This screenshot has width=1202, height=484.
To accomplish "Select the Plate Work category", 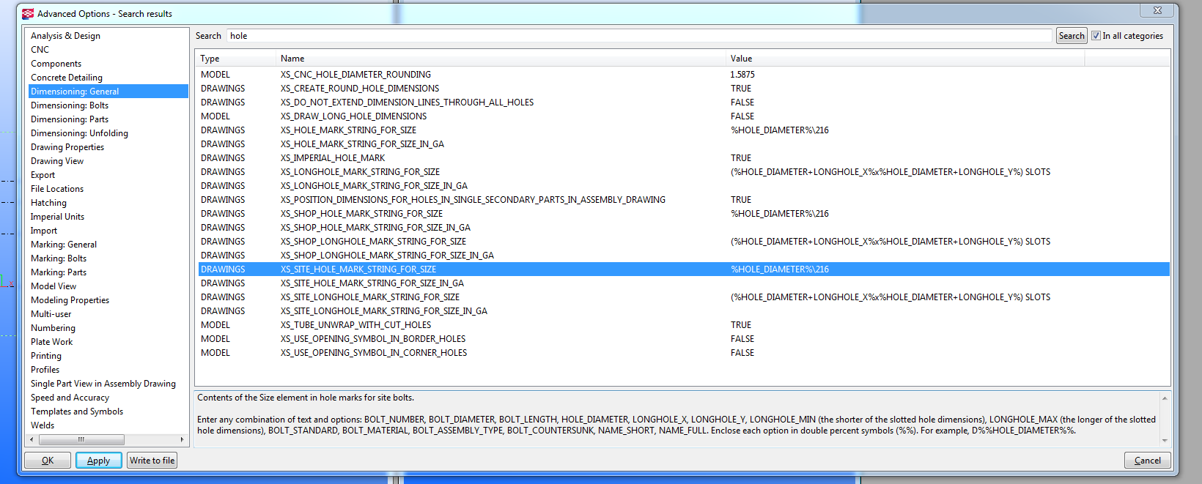I will 52,342.
